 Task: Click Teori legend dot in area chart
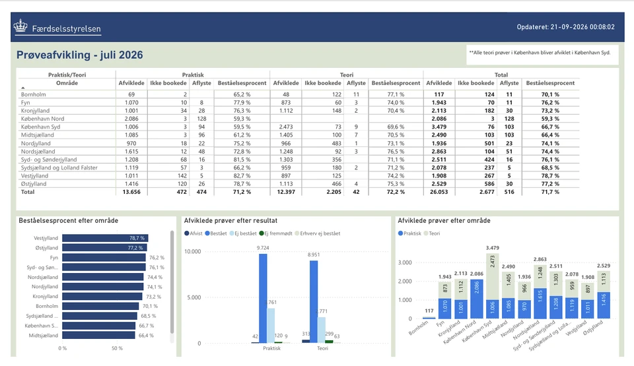426,233
